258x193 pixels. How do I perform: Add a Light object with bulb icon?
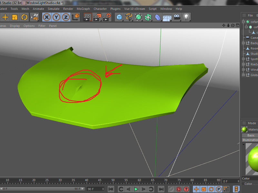[186, 17]
